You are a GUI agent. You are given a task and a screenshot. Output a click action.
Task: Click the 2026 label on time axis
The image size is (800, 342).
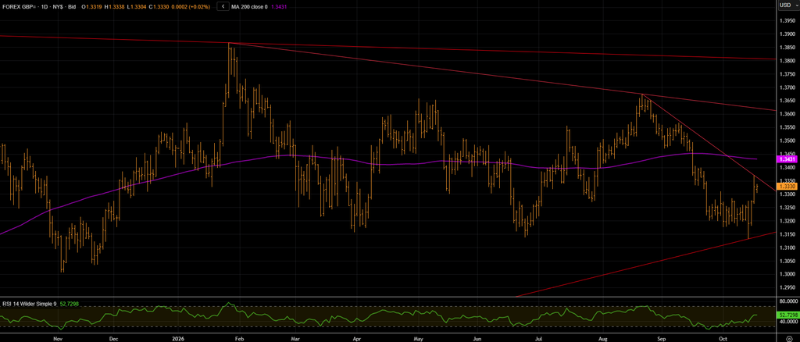click(178, 338)
